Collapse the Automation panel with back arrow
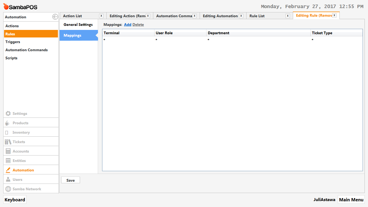This screenshot has width=368, height=207. click(x=55, y=17)
